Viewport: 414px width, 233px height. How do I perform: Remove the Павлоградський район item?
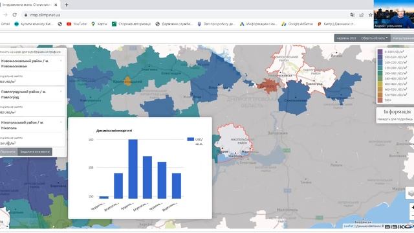tap(61, 91)
